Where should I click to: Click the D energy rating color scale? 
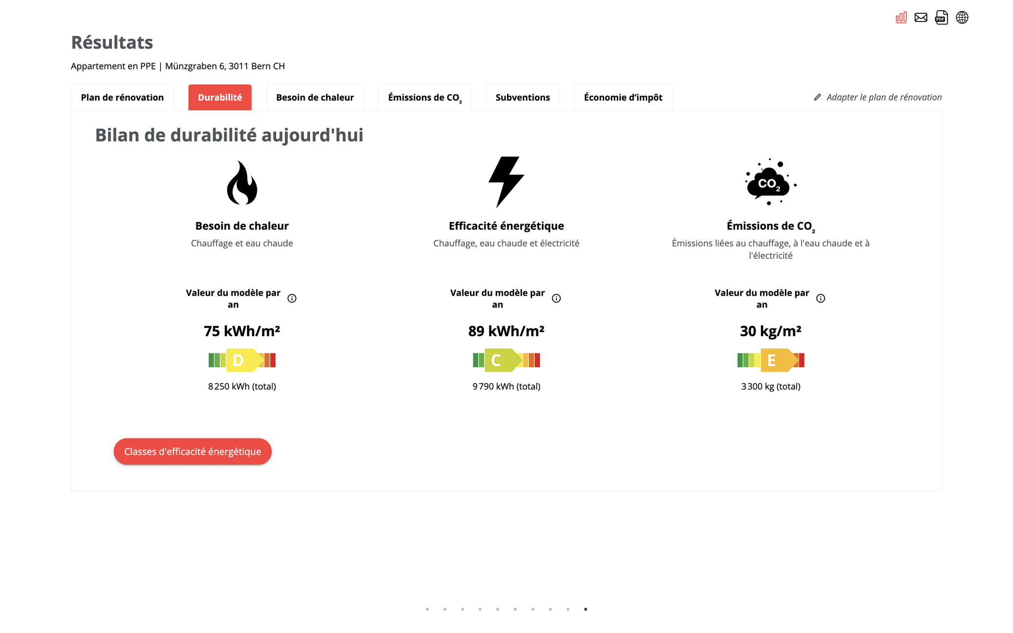(x=242, y=360)
